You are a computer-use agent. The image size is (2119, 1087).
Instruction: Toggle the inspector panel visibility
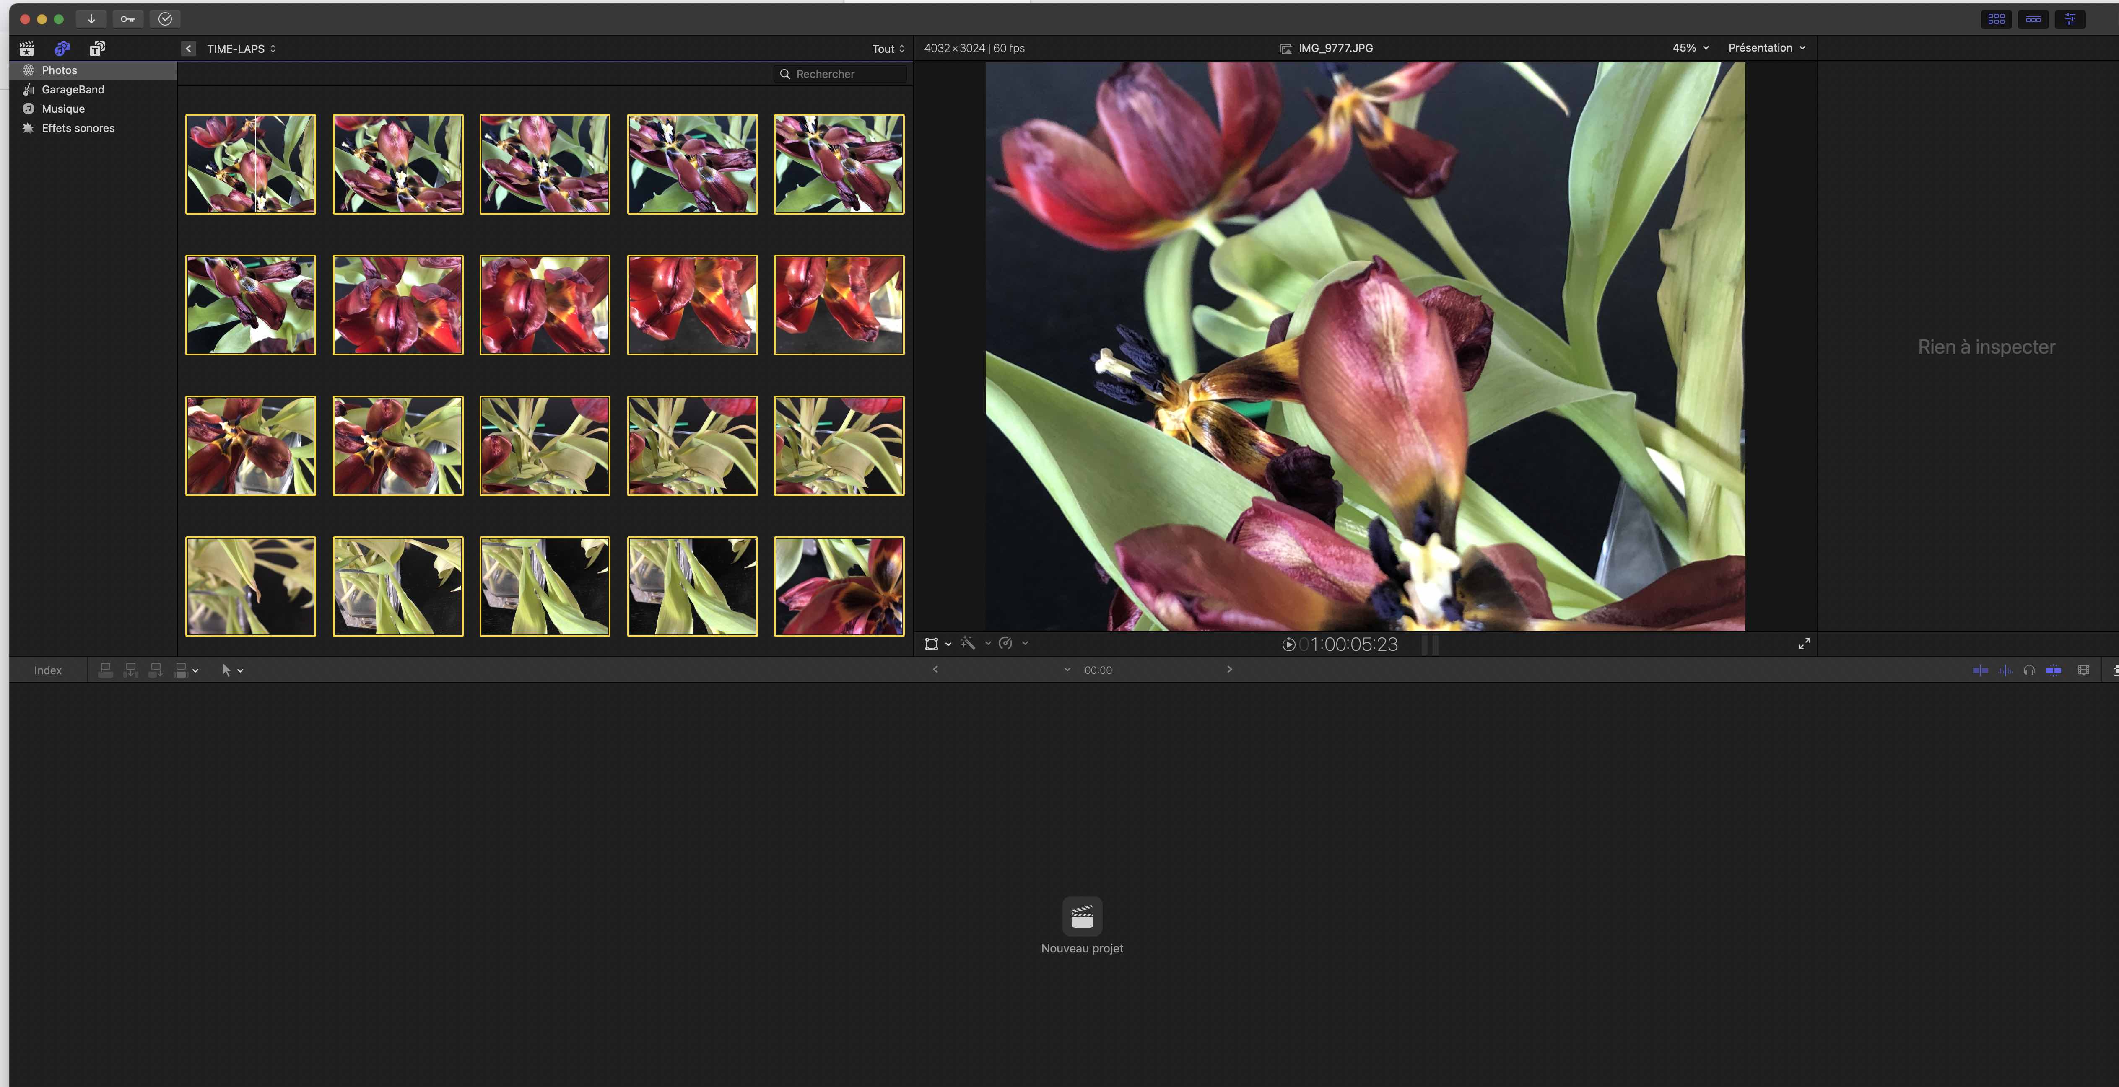coord(2070,19)
